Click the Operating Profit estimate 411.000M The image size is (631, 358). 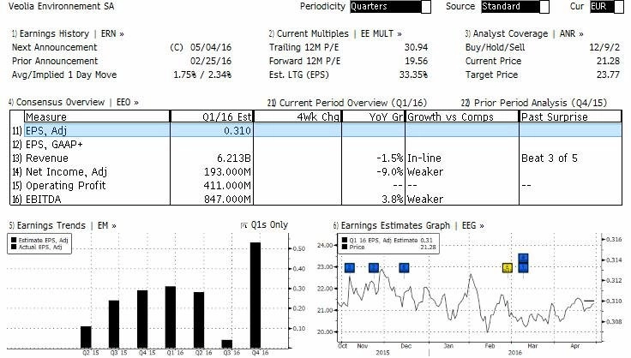[x=227, y=185]
